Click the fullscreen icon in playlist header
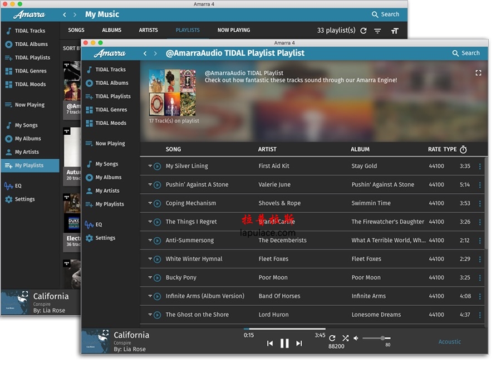 click(x=478, y=73)
